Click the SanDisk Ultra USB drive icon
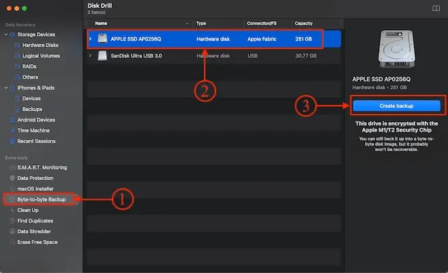 [102, 56]
